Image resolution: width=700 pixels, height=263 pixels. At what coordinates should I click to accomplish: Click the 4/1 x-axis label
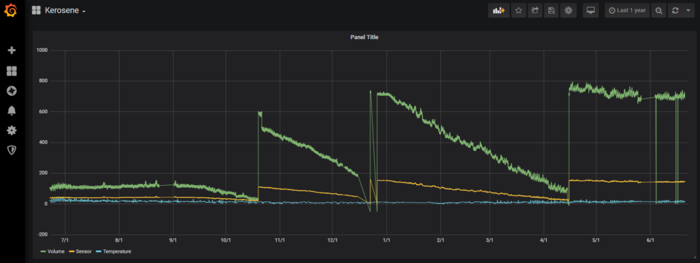click(x=543, y=240)
